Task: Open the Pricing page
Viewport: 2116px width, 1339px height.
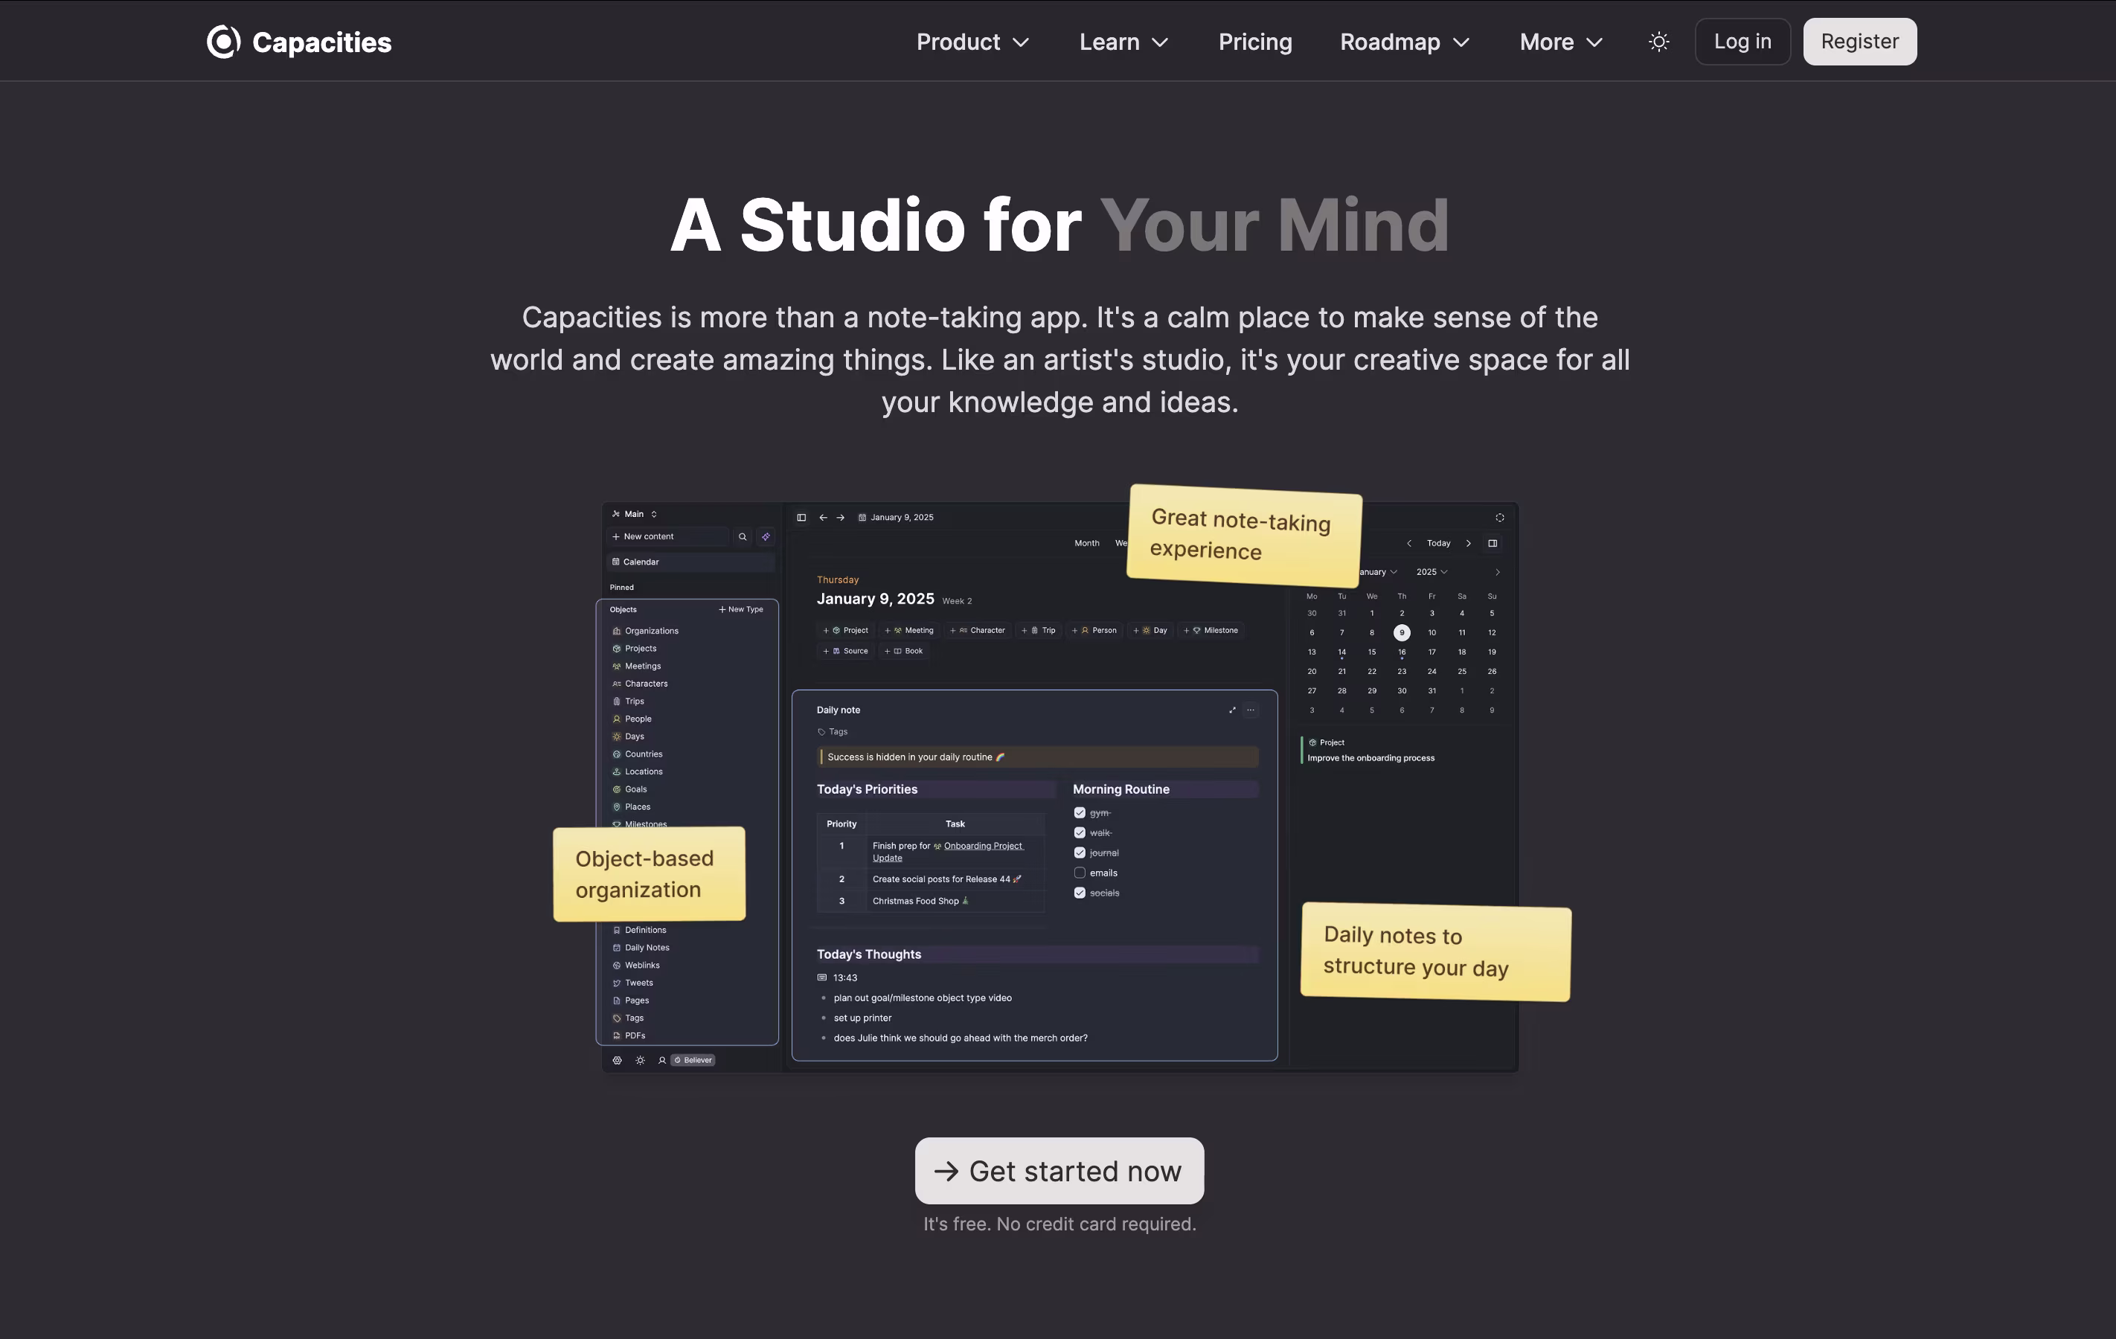Action: [x=1255, y=42]
